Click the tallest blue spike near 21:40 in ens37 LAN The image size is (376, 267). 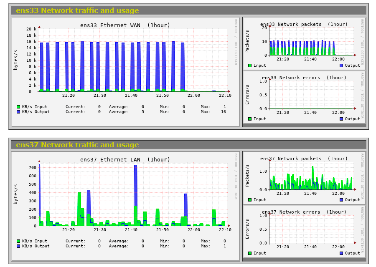point(135,186)
